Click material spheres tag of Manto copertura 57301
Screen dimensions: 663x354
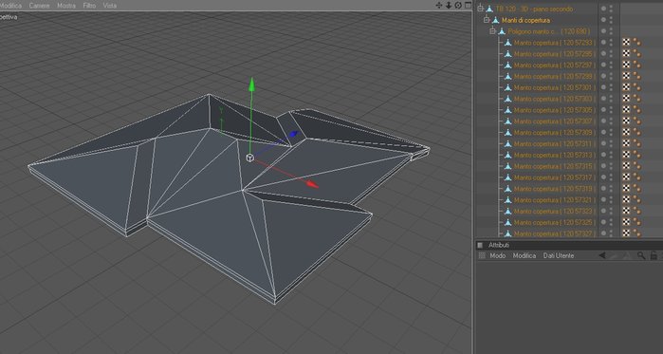click(x=636, y=87)
